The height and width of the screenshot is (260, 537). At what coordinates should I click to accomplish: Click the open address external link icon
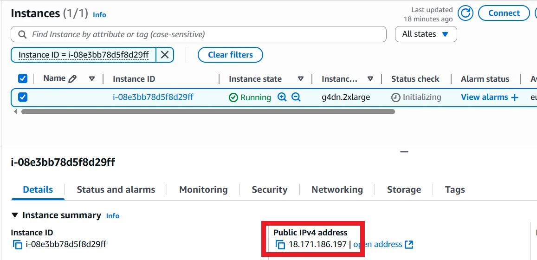pyautogui.click(x=409, y=244)
